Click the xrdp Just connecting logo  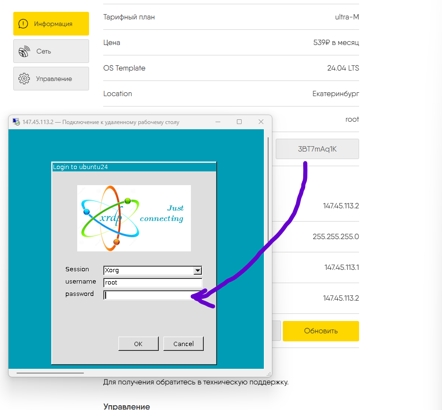[134, 218]
